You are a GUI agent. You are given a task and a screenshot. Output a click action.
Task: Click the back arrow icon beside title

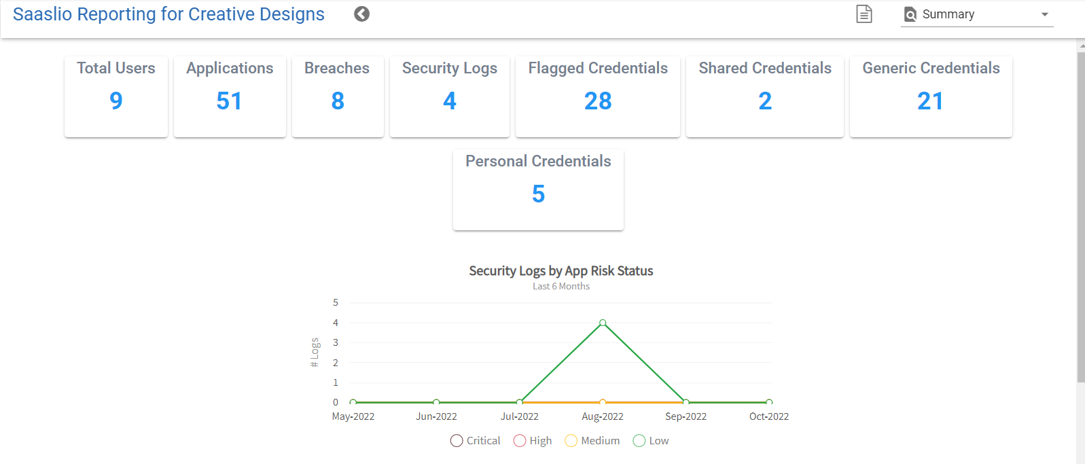tap(361, 14)
